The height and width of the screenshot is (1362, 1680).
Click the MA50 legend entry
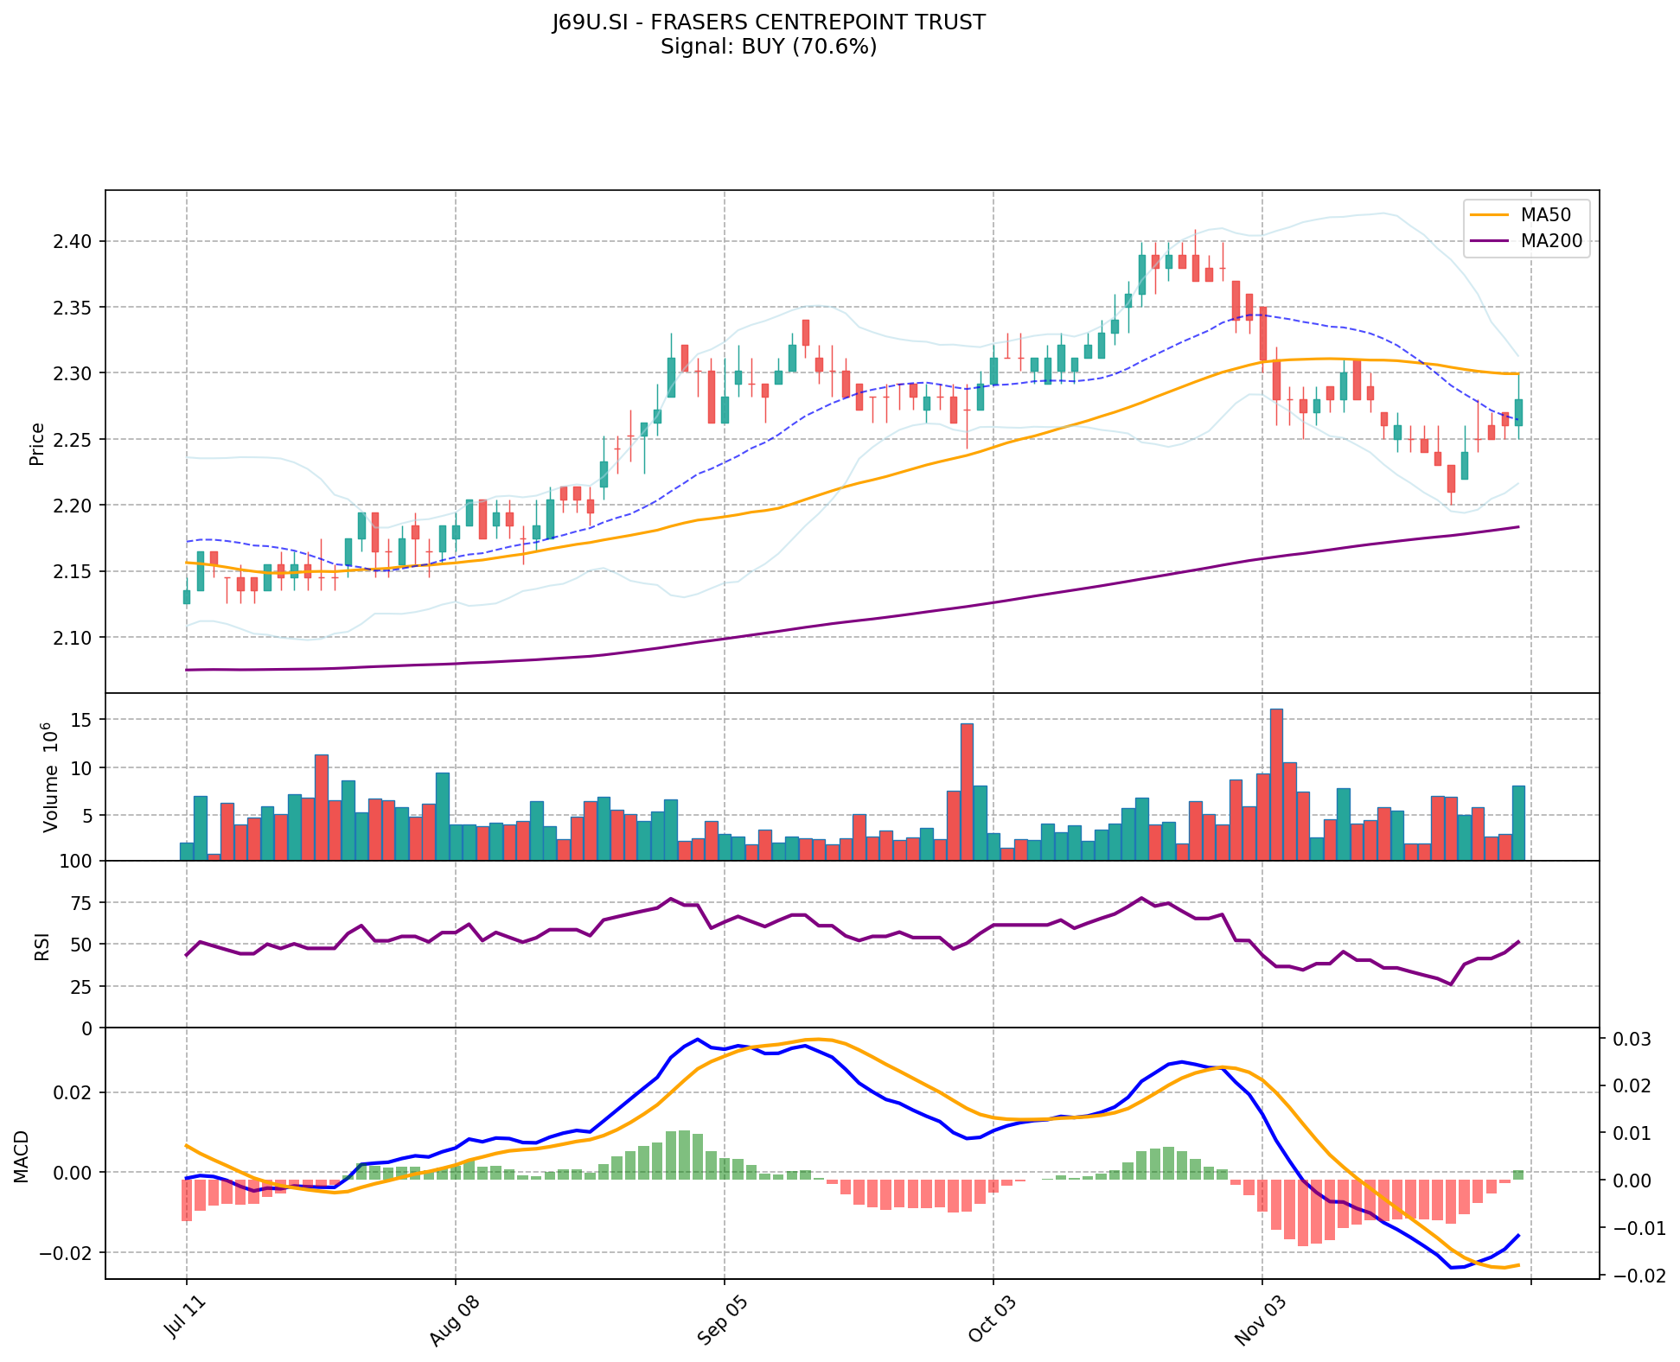pos(1546,214)
